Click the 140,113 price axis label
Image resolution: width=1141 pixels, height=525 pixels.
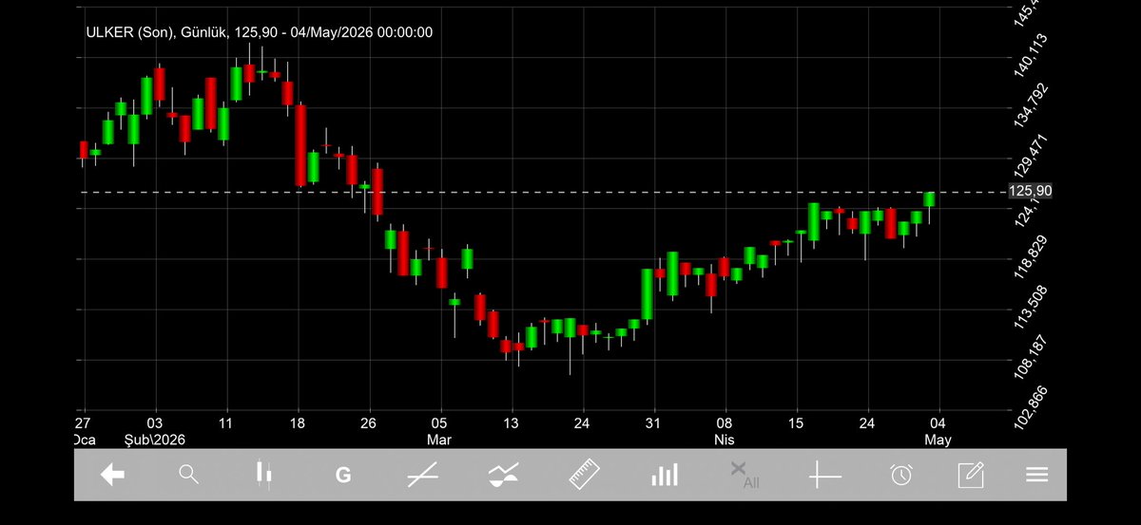[x=1031, y=54]
